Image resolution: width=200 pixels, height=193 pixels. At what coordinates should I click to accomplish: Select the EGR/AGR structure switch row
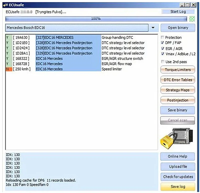(x=82, y=58)
